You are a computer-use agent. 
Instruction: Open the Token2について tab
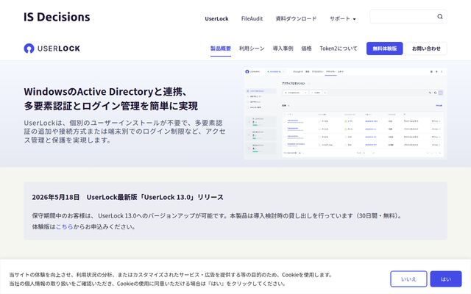339,49
